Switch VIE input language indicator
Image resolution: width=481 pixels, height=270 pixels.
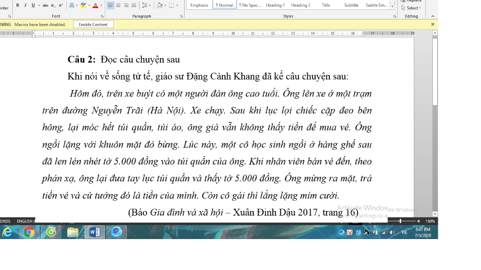point(404,232)
